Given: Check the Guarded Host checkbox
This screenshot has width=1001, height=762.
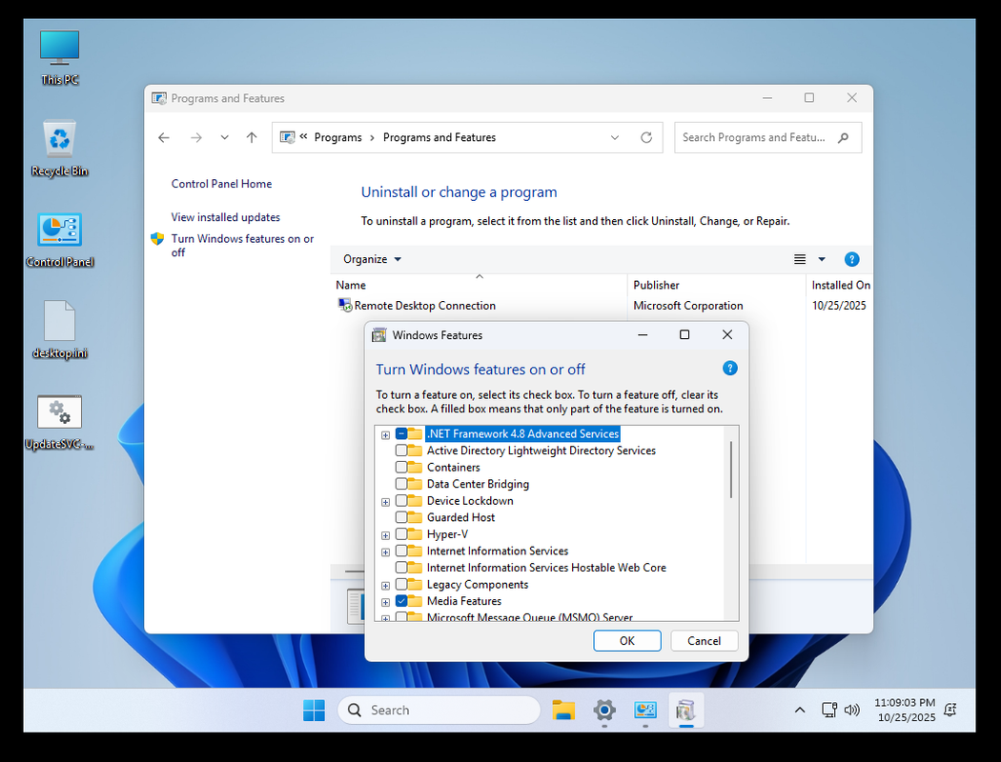Looking at the screenshot, I should tap(401, 517).
